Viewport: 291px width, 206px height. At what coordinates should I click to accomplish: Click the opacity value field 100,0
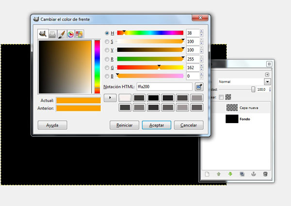262,89
